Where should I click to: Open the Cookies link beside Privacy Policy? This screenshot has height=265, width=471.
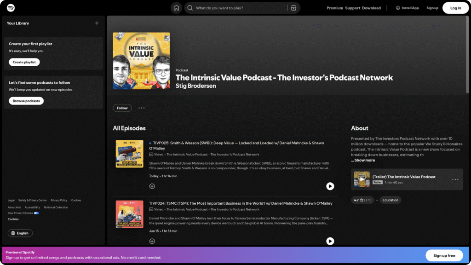point(76,201)
